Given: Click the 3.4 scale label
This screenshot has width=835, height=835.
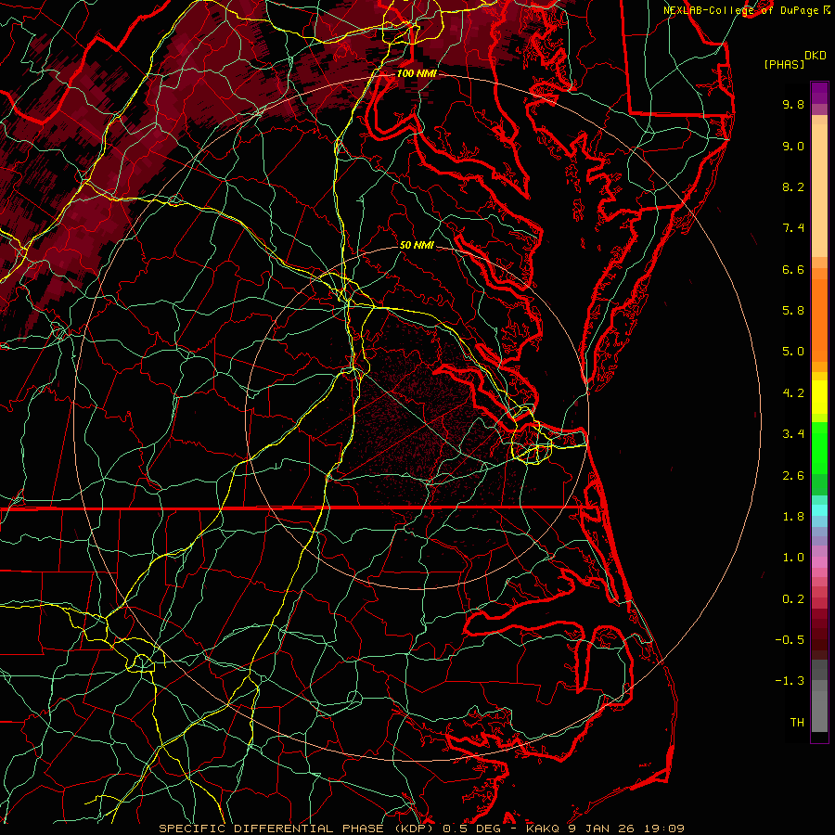Looking at the screenshot, I should click(793, 434).
